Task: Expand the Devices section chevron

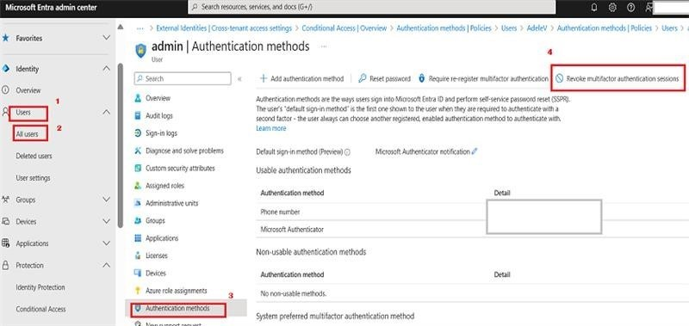Action: [x=106, y=221]
